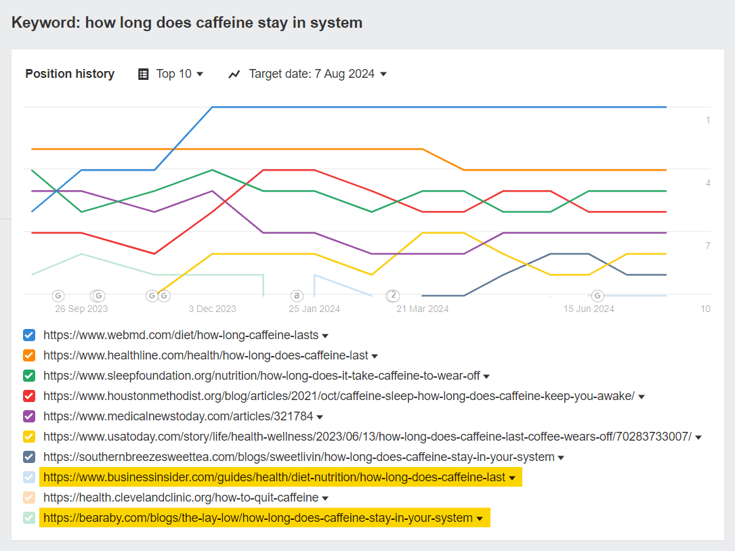The image size is (735, 551).
Task: Click the paired Google update markers before 3 Dec 2023
Action: (x=158, y=296)
